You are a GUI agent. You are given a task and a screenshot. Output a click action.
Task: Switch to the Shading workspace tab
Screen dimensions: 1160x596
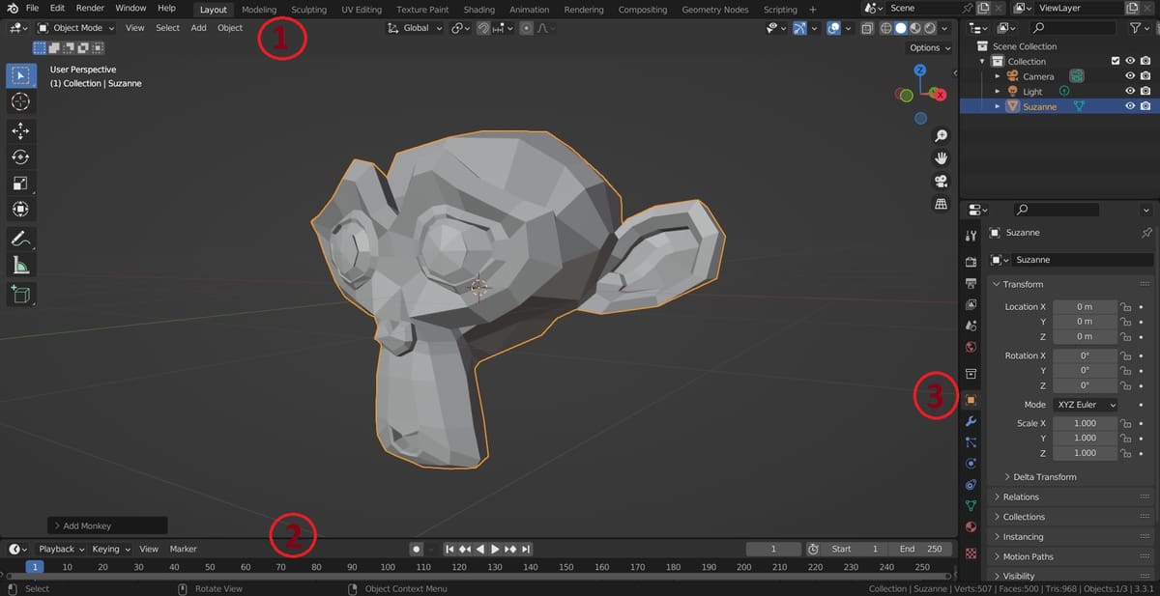click(x=479, y=10)
